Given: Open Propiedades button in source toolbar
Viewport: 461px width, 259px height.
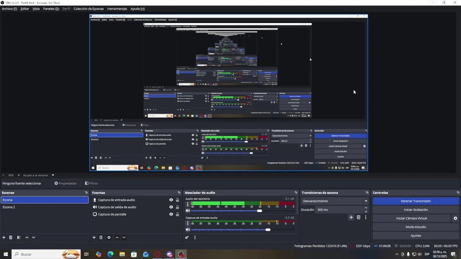Looking at the screenshot, I should [66, 183].
